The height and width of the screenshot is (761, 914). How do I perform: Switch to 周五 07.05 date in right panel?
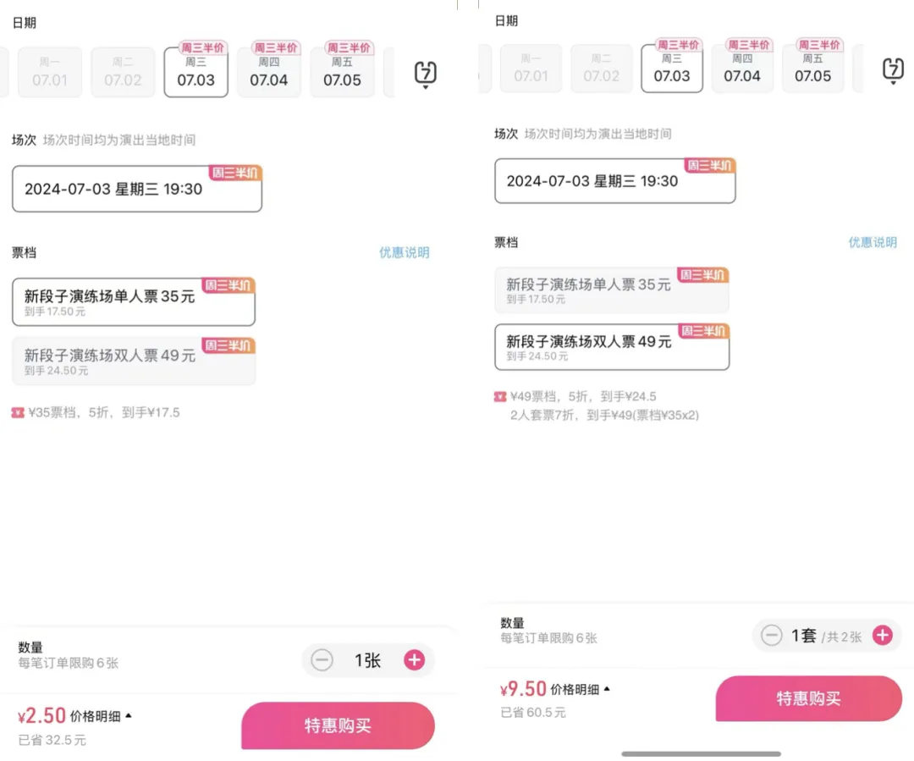812,69
